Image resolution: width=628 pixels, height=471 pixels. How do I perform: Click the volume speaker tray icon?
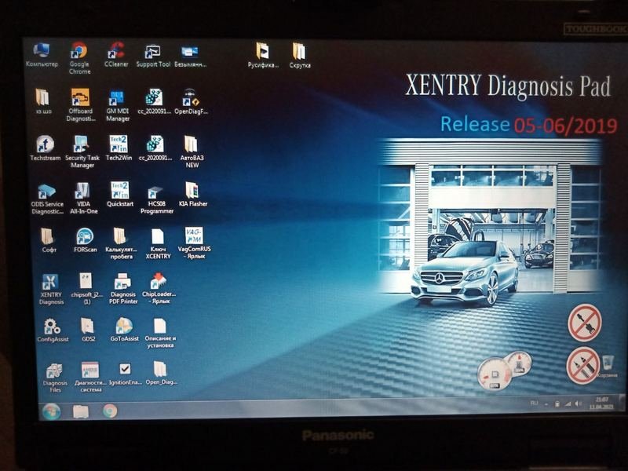[578, 403]
